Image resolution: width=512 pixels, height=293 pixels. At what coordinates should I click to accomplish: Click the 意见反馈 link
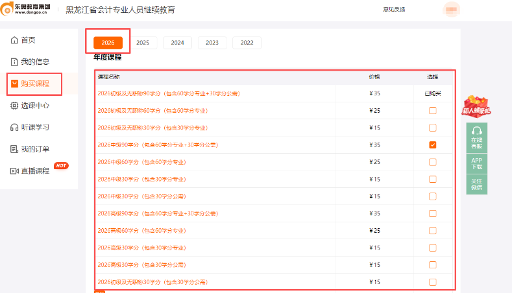[394, 10]
